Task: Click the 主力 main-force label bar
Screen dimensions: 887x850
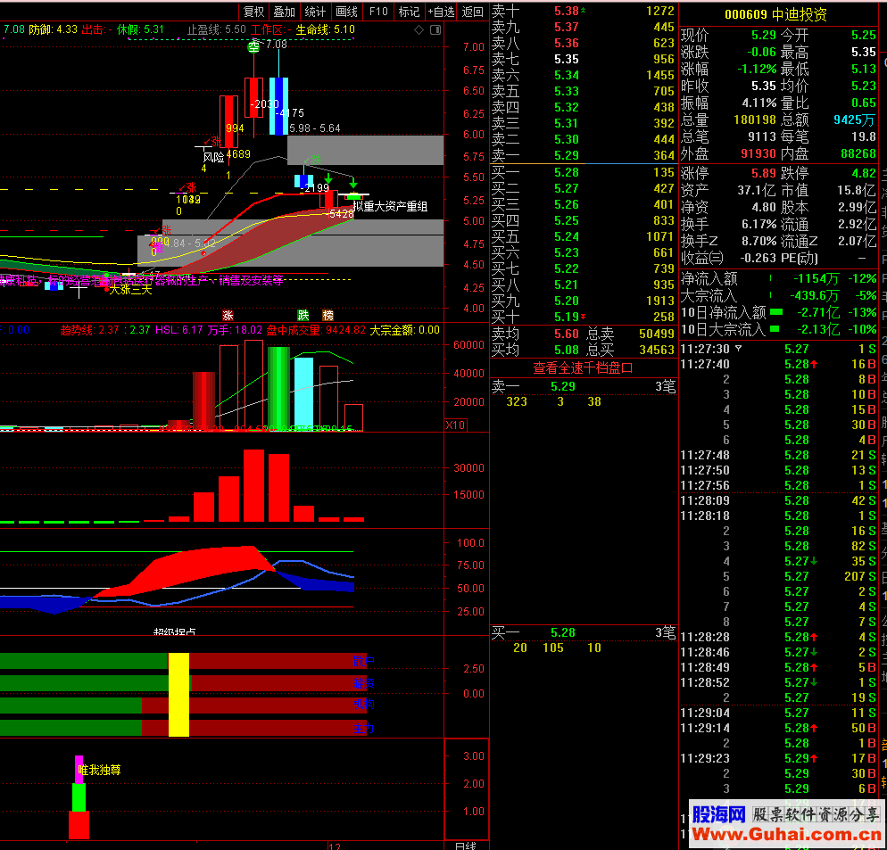Action: 364,729
